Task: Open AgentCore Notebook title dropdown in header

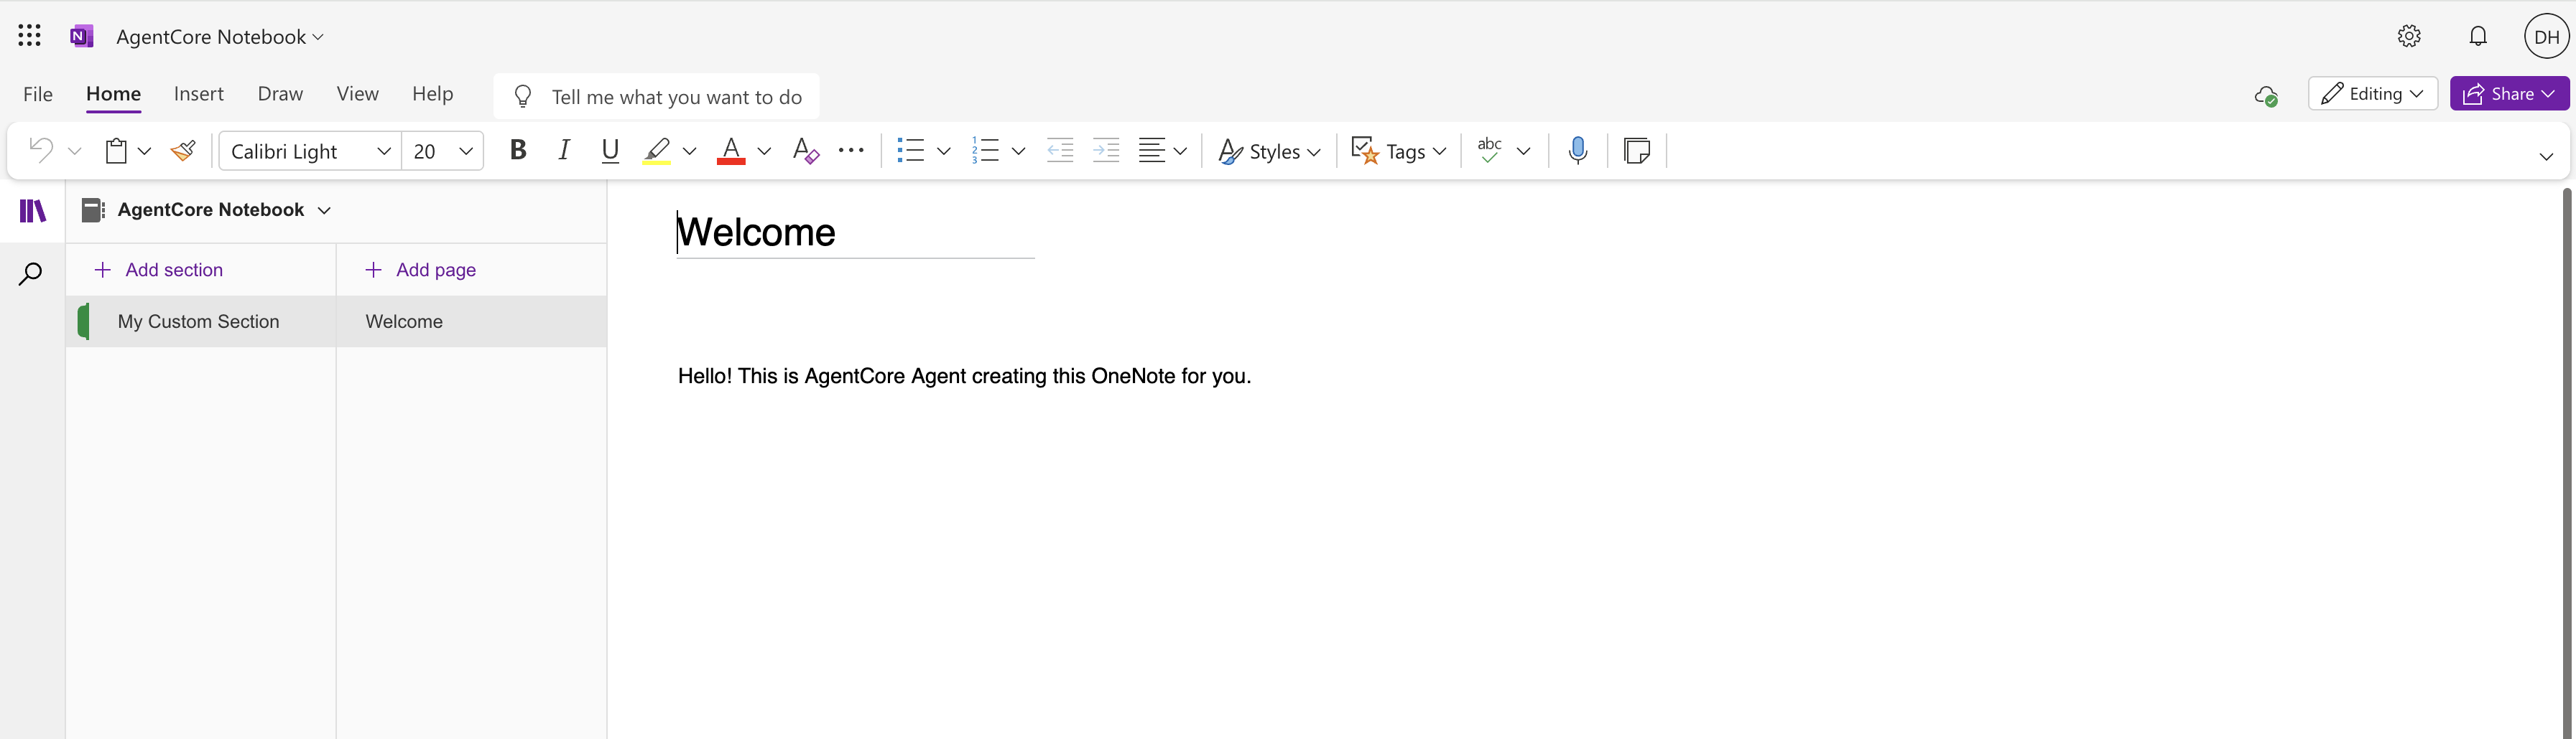Action: point(220,37)
